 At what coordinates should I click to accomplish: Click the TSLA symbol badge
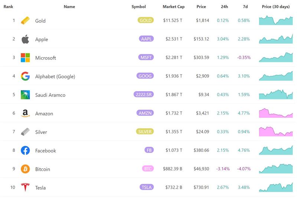tap(147, 187)
